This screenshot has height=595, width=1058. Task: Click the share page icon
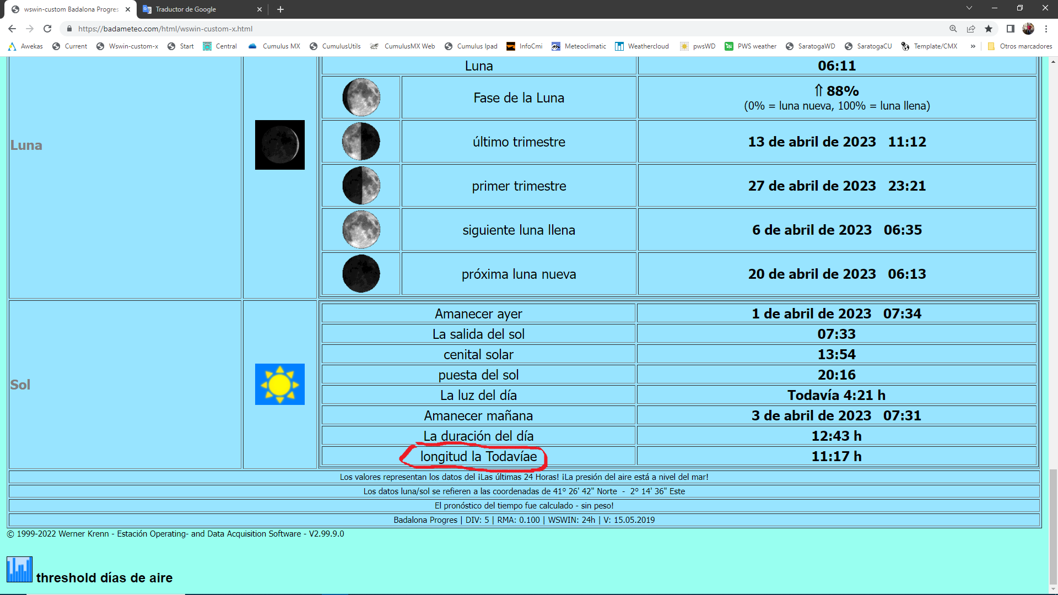click(971, 29)
